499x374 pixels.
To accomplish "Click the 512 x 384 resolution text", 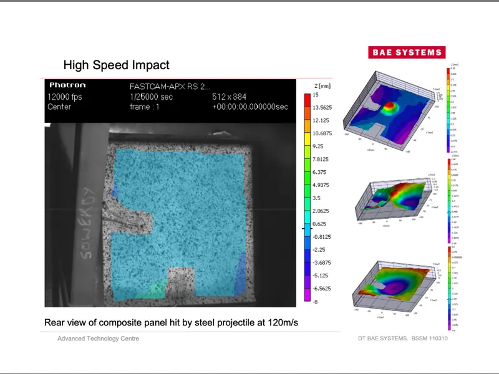I will pyautogui.click(x=230, y=97).
